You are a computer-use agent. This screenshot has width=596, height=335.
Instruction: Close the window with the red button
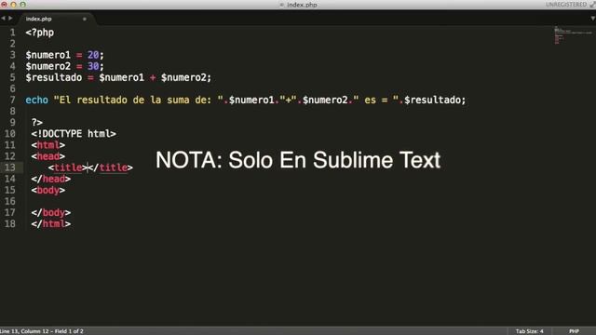pyautogui.click(x=4, y=5)
